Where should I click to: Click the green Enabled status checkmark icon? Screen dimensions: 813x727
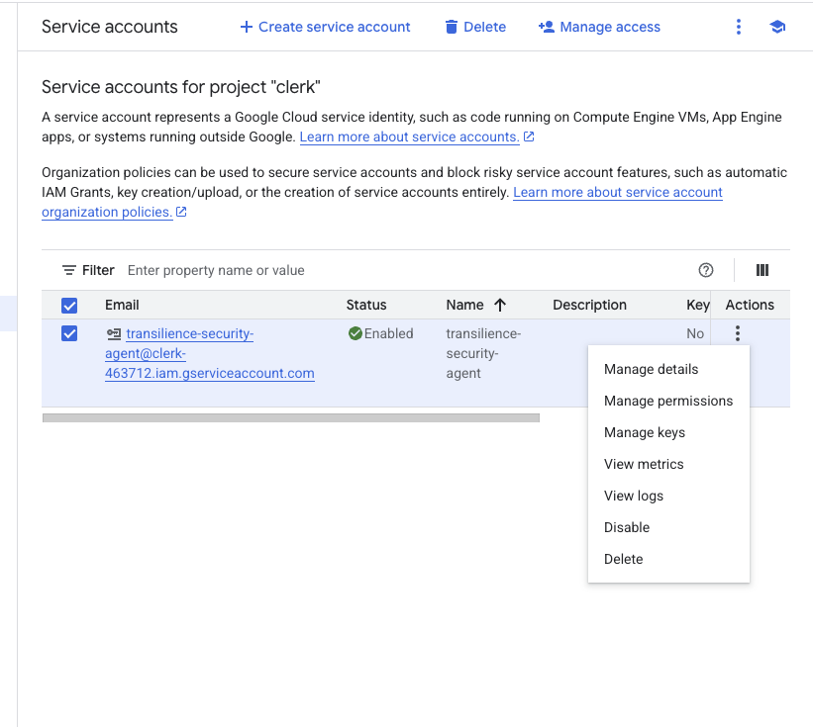click(x=356, y=333)
